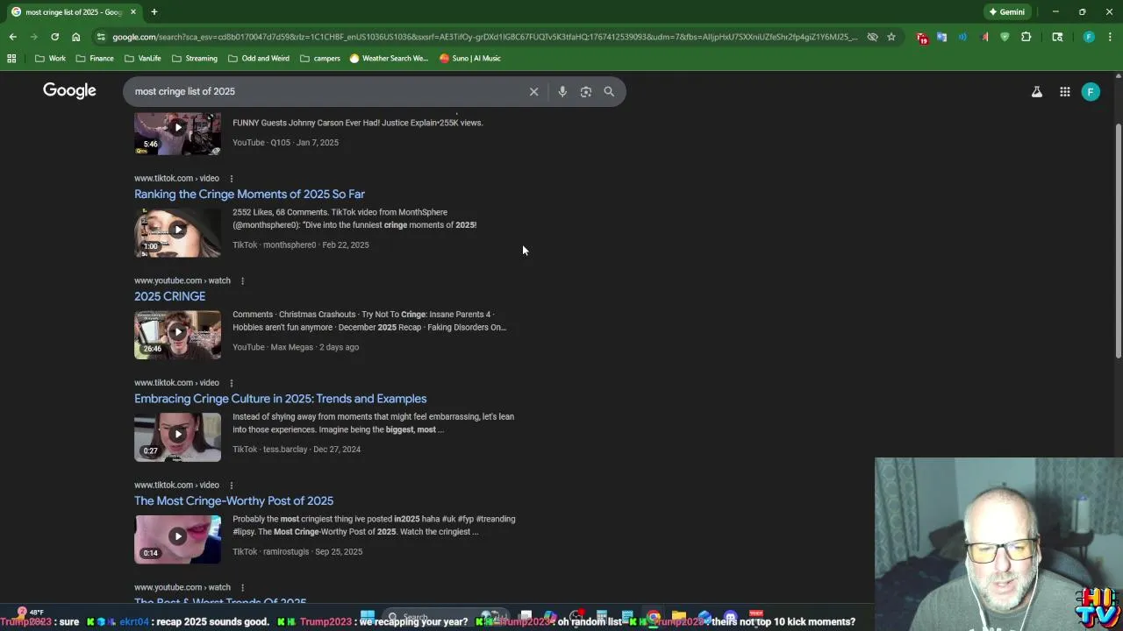Click the page vertical scrollbar
This screenshot has width=1123, height=631.
click(x=1118, y=241)
